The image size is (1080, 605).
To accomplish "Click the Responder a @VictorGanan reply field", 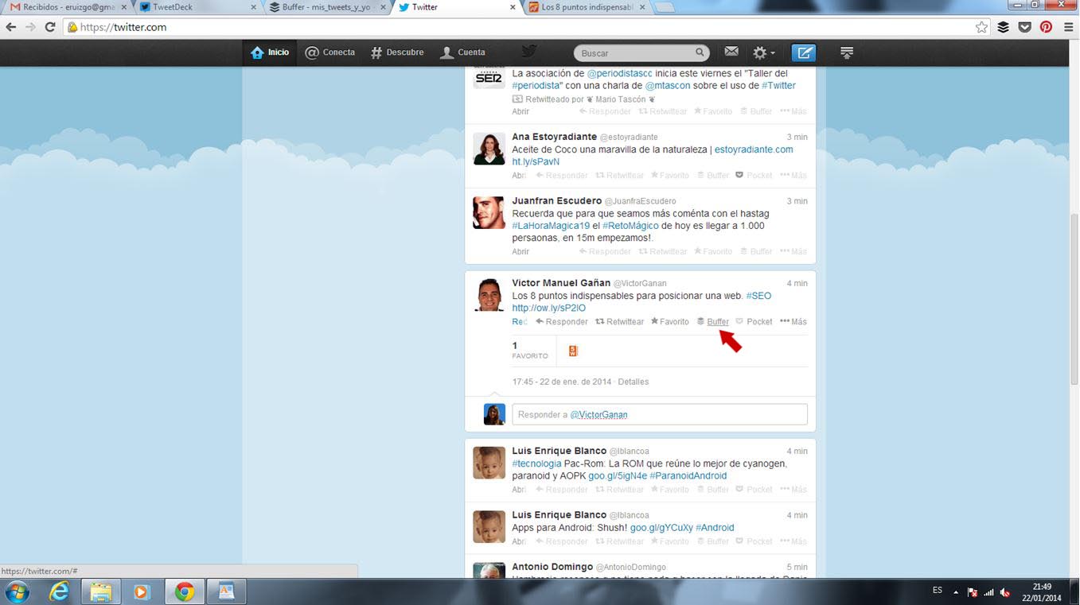I will click(x=659, y=414).
